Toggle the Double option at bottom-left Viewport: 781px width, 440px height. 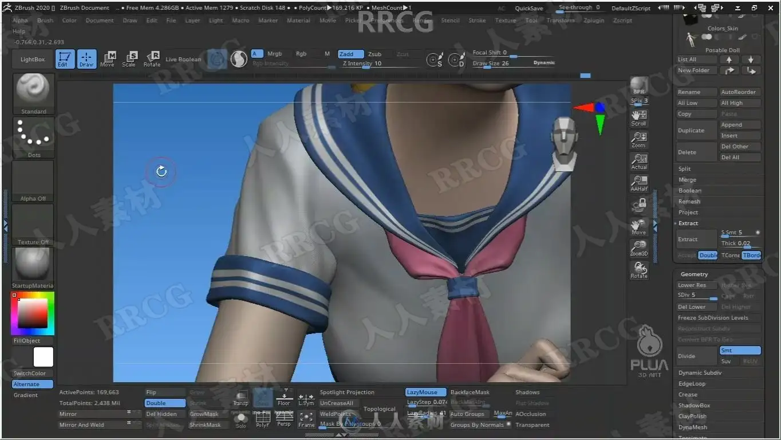tap(165, 403)
